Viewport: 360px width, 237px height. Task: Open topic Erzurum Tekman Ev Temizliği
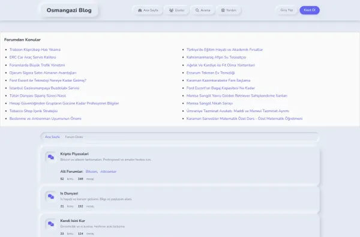pyautogui.click(x=211, y=73)
